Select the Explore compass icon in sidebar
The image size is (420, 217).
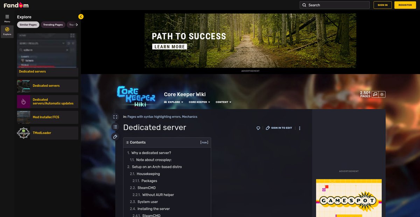pos(7,29)
